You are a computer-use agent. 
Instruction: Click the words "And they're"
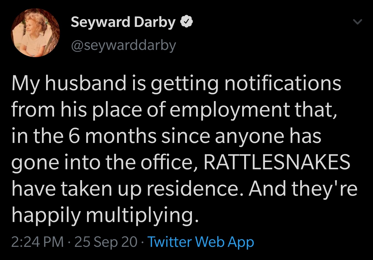(303, 188)
